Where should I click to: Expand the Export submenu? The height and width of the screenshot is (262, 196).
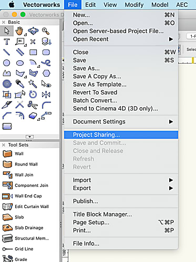[121, 188]
